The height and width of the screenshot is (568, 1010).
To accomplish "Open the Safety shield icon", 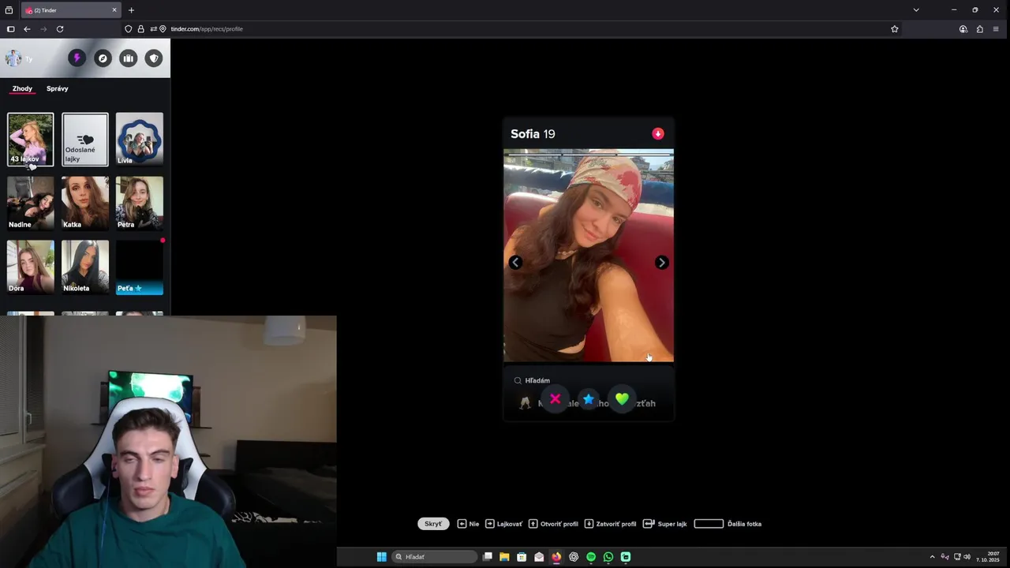I will pyautogui.click(x=154, y=58).
